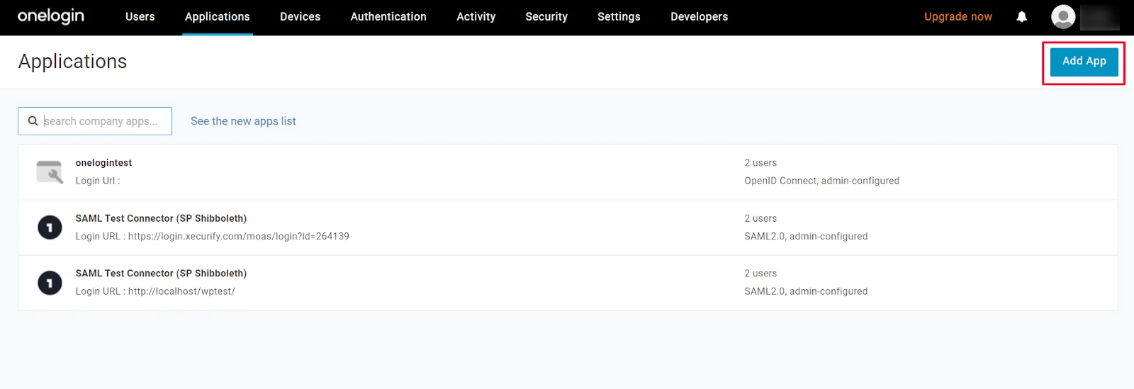The height and width of the screenshot is (389, 1134).
Task: Open the Developers menu
Action: (699, 17)
